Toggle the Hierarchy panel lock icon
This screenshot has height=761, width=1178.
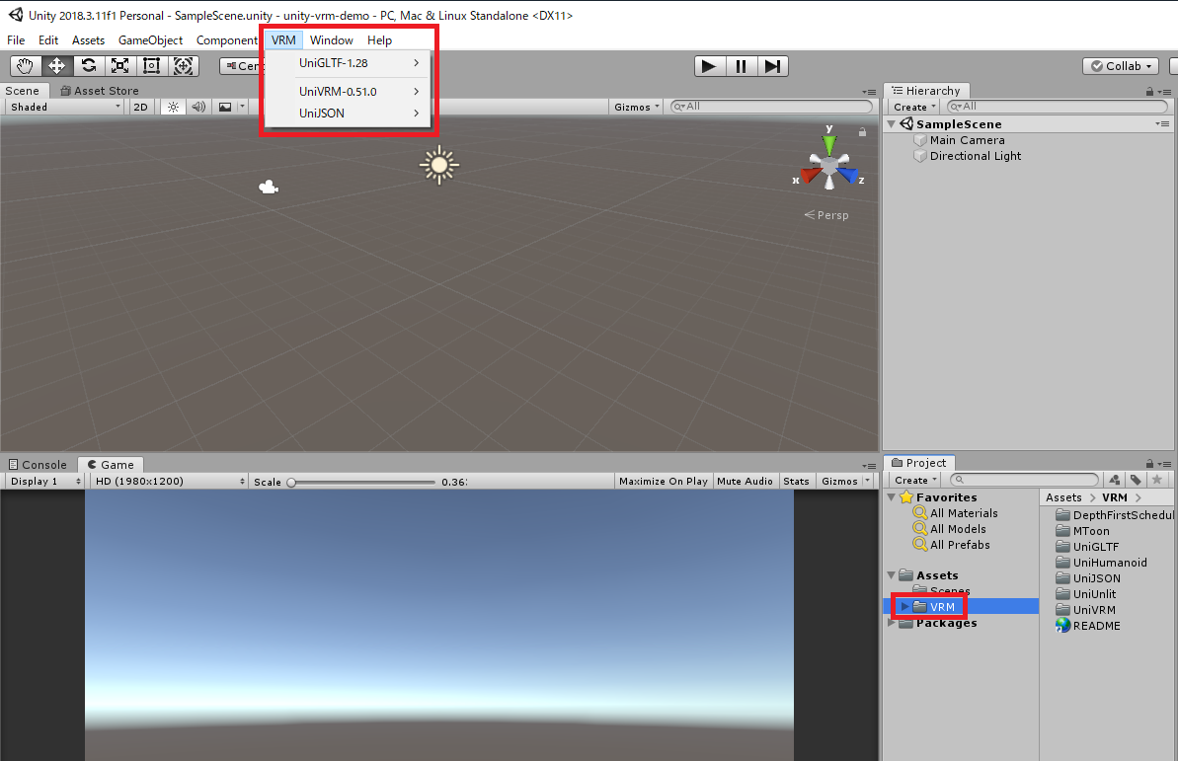[1149, 91]
